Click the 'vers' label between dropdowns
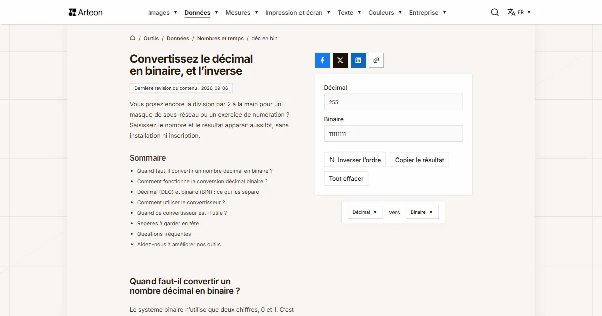The image size is (602, 316). (395, 212)
